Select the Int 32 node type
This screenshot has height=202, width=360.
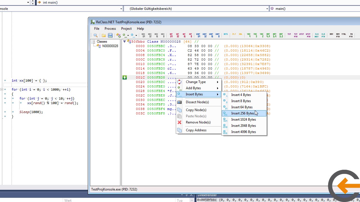point(177,35)
